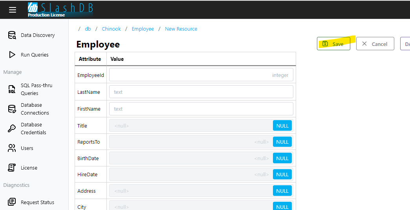
Task: Toggle NULL for the ReportsTo field
Action: coord(282,142)
